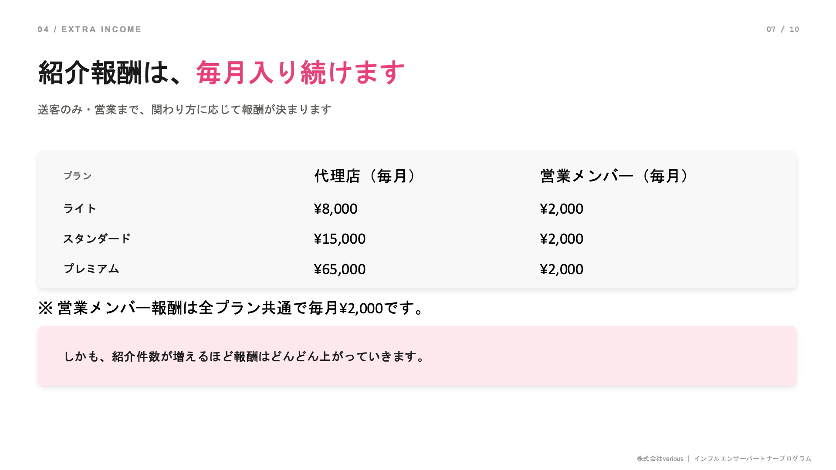
Task: Click the 代理店（毎月） column header
Action: tap(365, 176)
